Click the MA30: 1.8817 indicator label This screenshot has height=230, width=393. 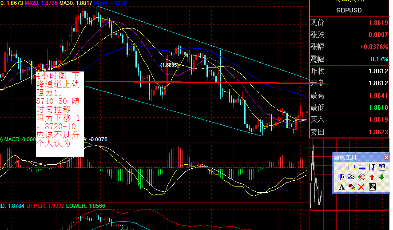click(75, 3)
